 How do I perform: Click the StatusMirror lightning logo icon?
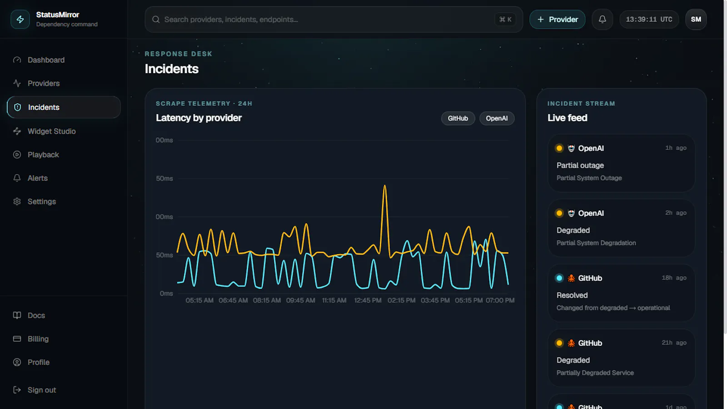click(x=20, y=20)
